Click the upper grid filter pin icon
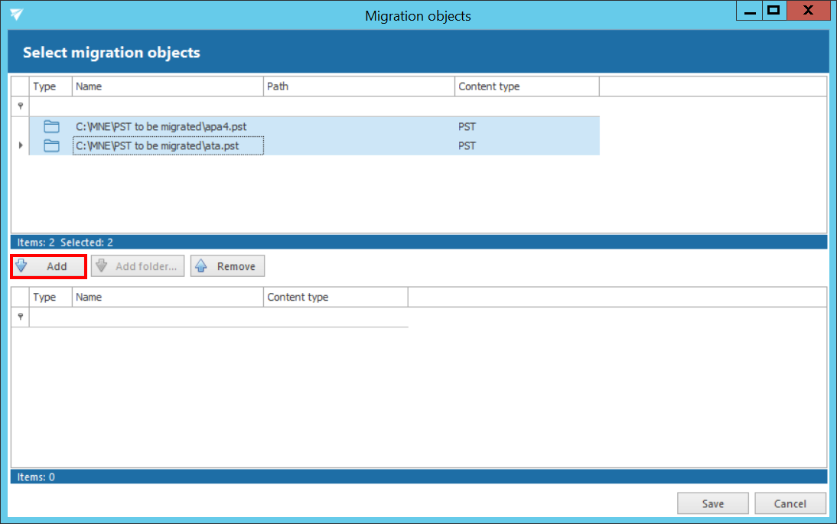The width and height of the screenshot is (837, 524). 21,106
